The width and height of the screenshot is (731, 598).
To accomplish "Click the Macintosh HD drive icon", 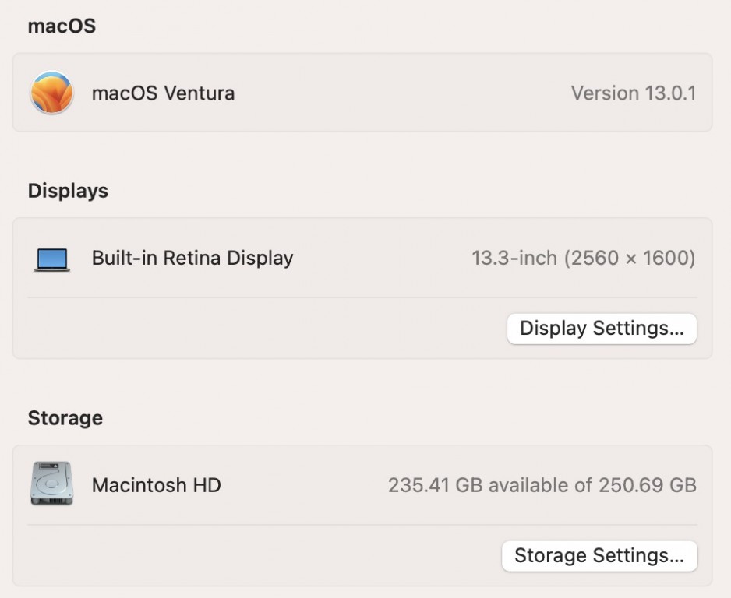I will pos(51,484).
